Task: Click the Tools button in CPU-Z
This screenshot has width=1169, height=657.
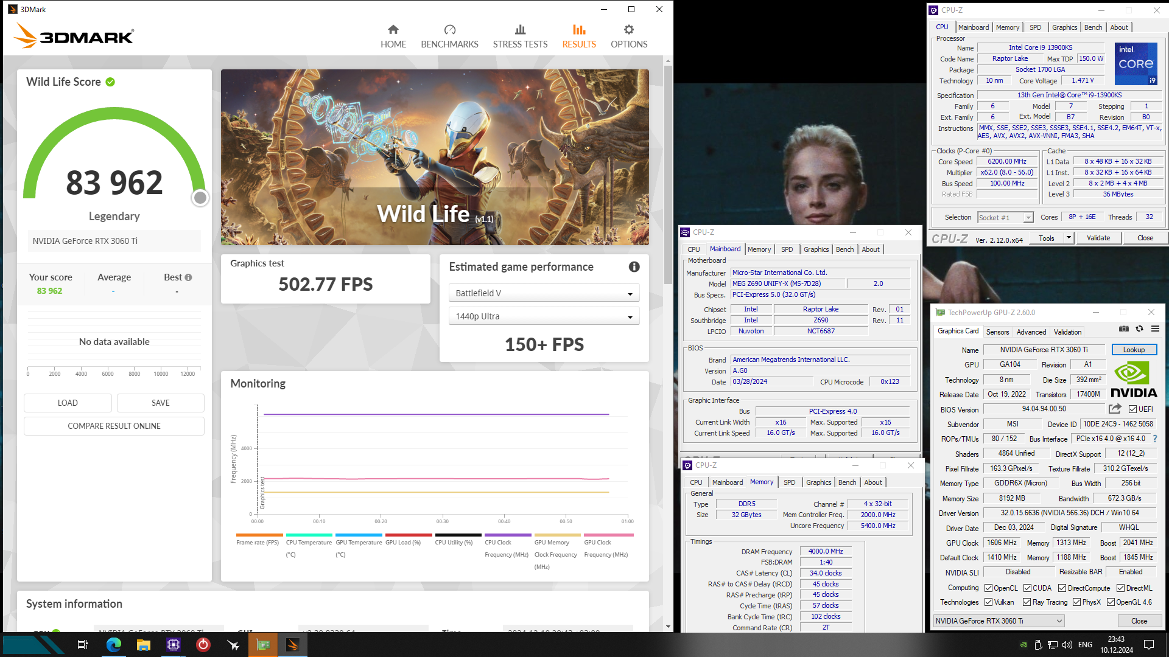Action: tap(1047, 238)
